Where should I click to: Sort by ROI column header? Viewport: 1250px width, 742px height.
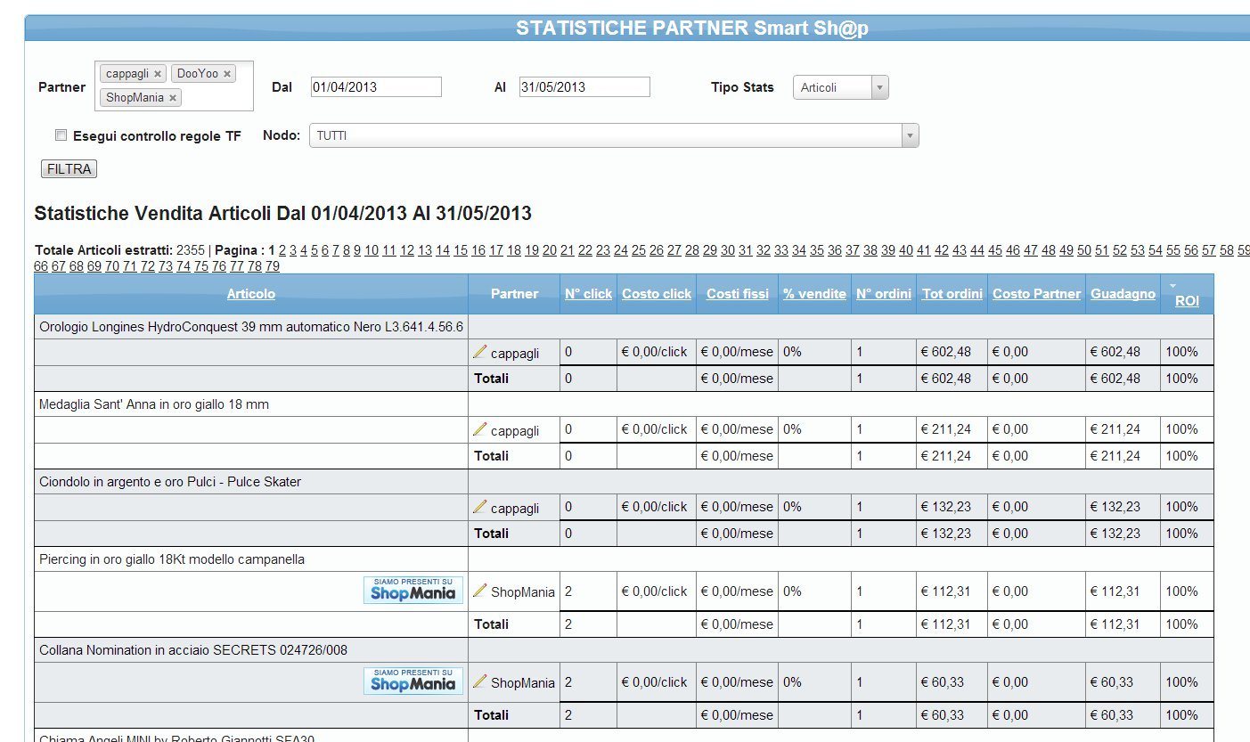(1187, 301)
